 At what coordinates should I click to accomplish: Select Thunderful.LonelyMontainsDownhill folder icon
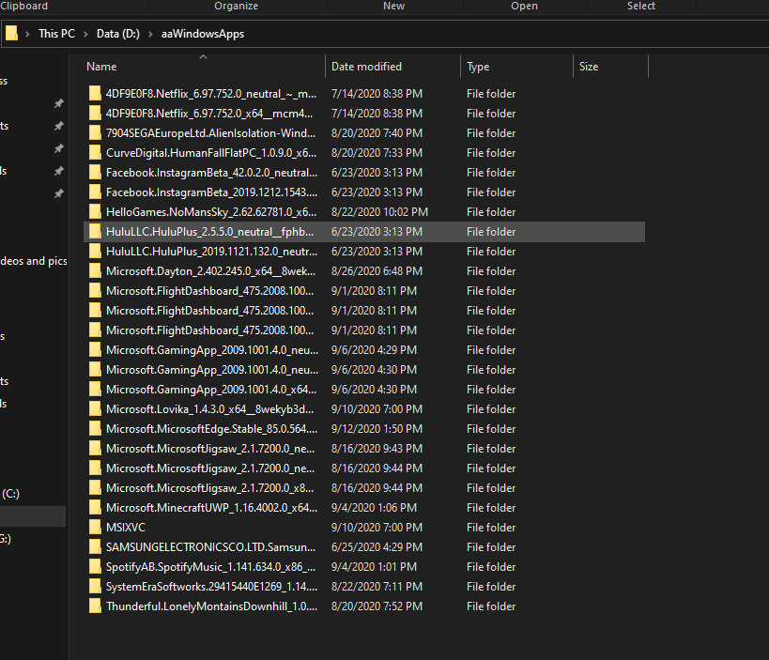95,606
